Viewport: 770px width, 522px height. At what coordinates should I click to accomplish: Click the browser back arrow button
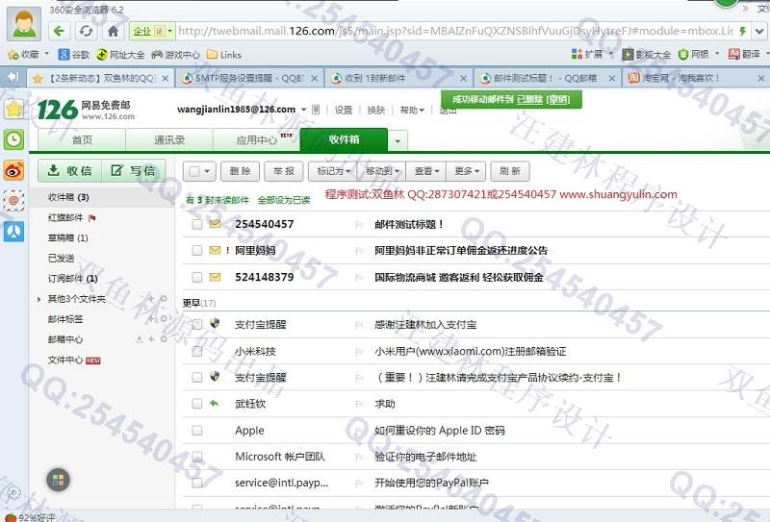click(x=59, y=32)
